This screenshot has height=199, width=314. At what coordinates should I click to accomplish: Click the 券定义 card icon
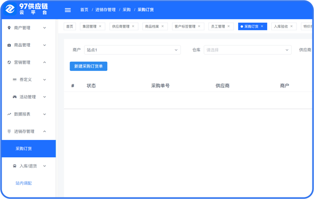tap(14, 80)
